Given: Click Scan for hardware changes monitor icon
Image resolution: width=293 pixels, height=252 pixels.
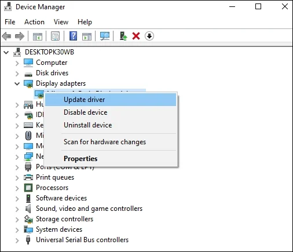Looking at the screenshot, I should click(x=105, y=36).
